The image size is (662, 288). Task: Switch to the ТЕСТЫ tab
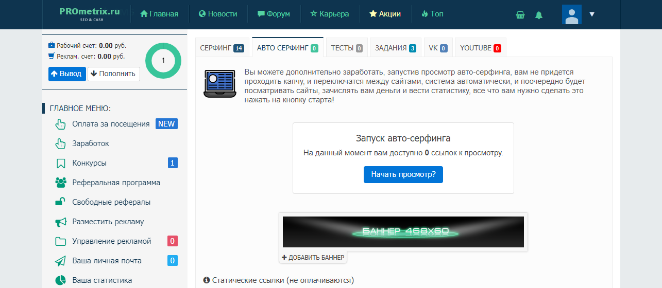[347, 48]
